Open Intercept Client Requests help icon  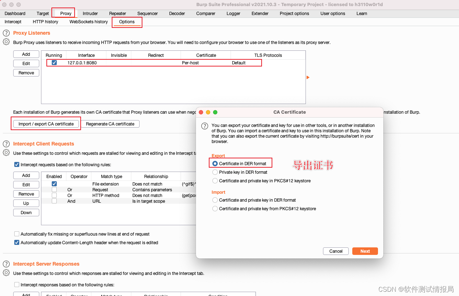[6, 144]
